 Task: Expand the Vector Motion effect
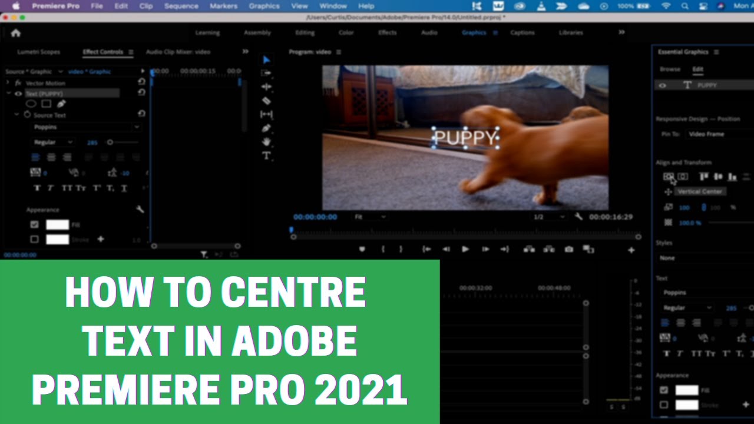[x=9, y=83]
